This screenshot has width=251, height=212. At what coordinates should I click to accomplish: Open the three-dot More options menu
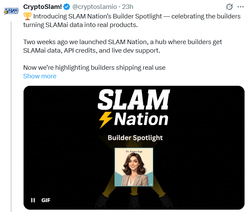241,7
